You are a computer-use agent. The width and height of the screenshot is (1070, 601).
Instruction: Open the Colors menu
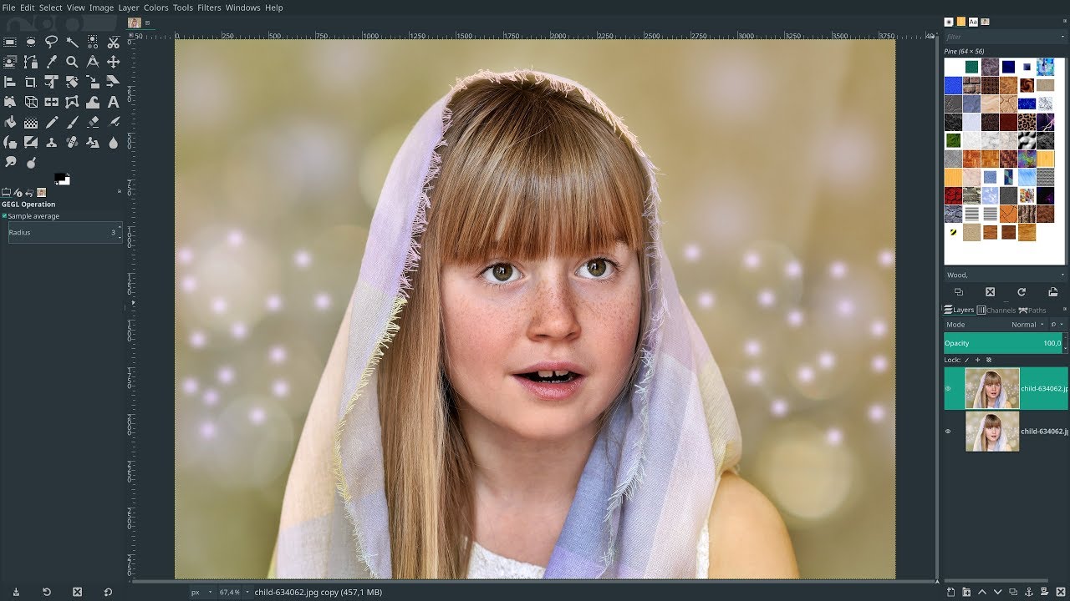[155, 8]
